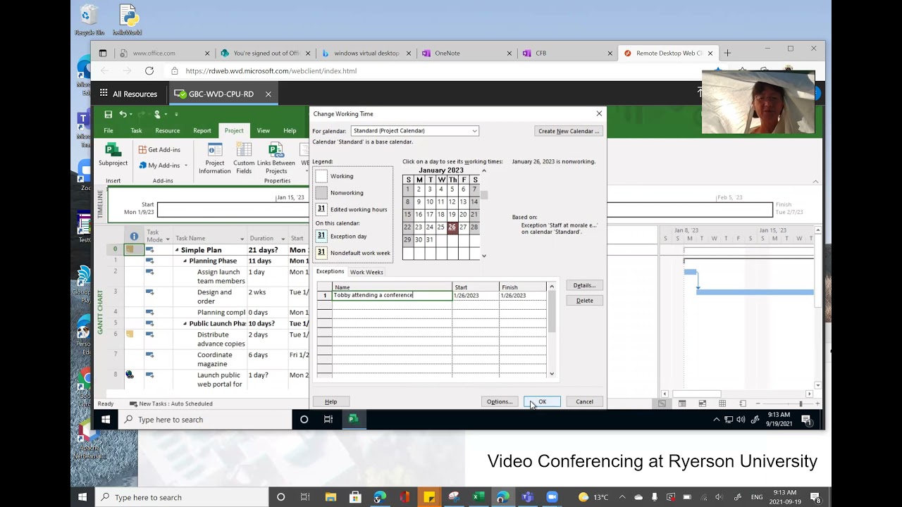Switch to the Report ribbon tab

[x=202, y=130]
